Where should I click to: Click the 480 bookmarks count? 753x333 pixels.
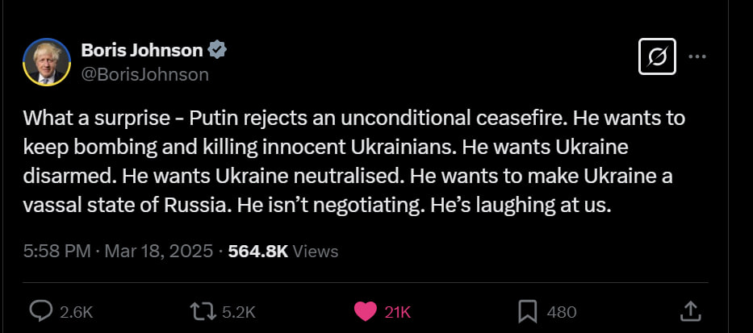click(562, 313)
